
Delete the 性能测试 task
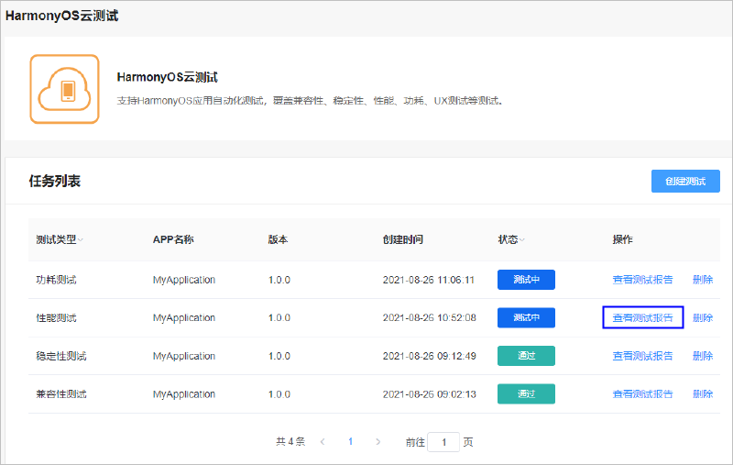coord(703,317)
